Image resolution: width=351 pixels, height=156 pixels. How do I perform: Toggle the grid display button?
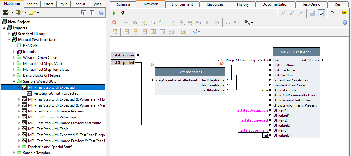(312, 13)
